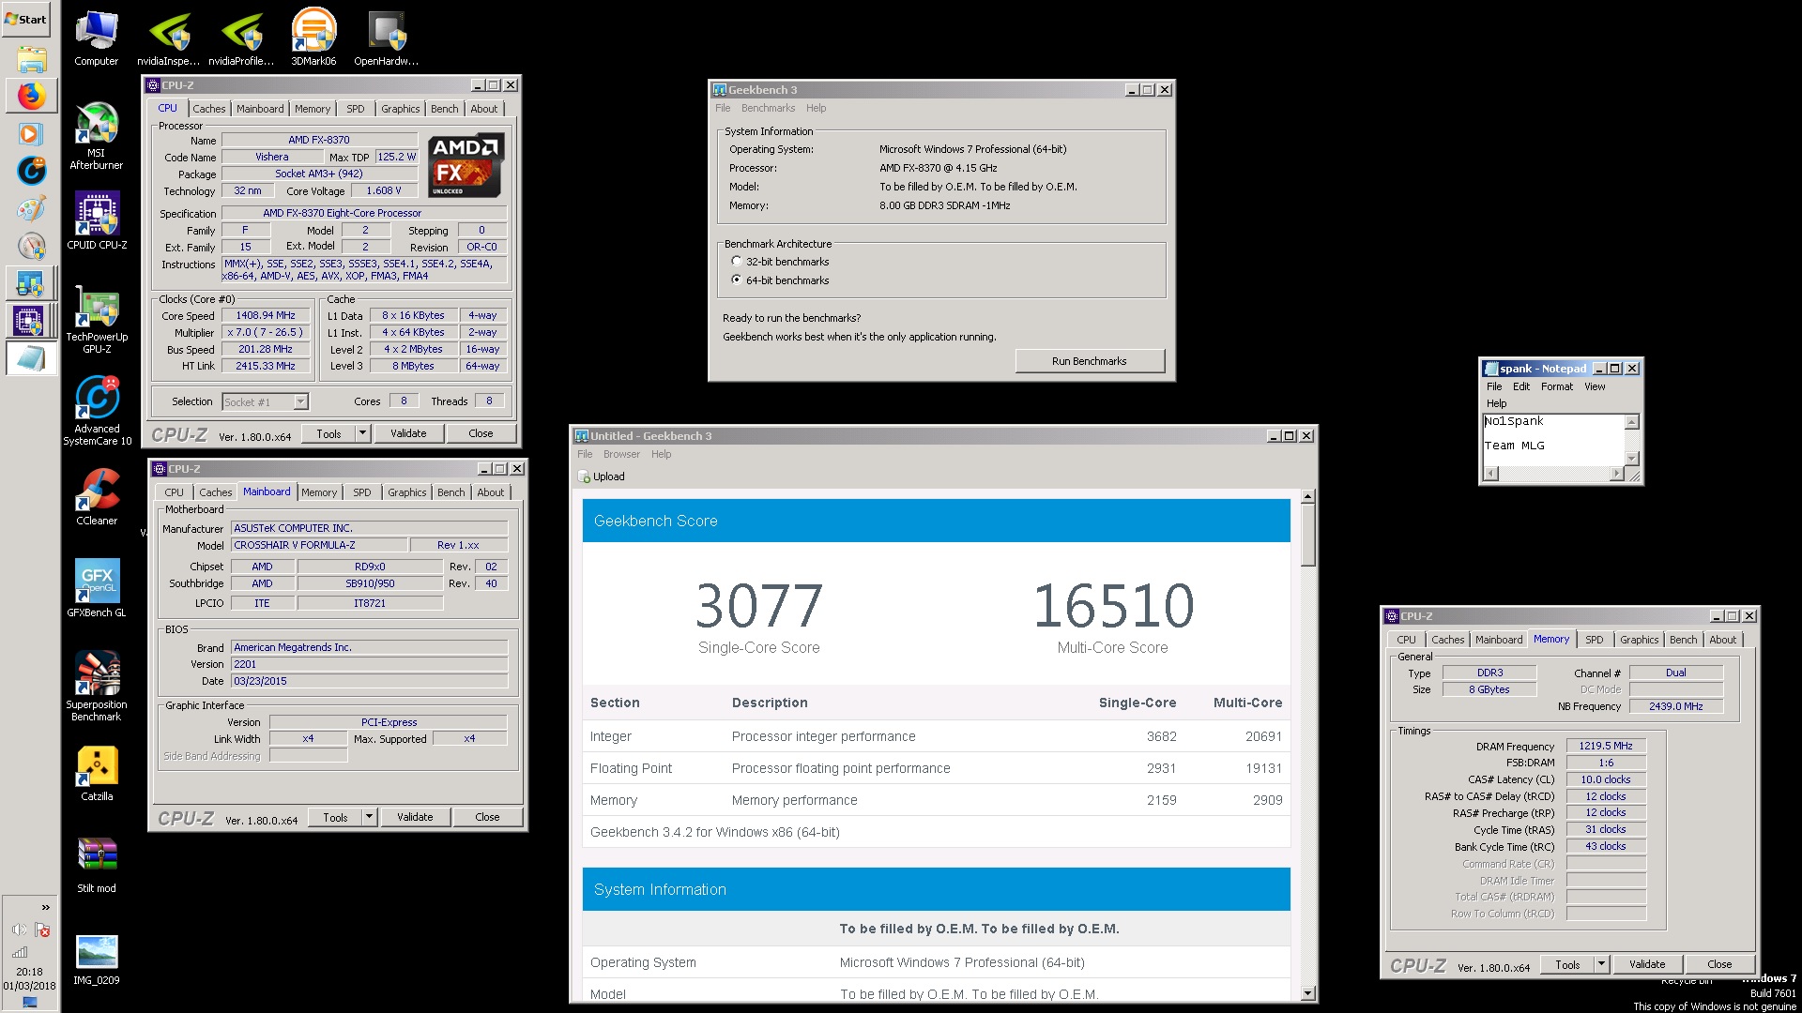
Task: Select 64-bit benchmarks radio button
Action: click(737, 280)
